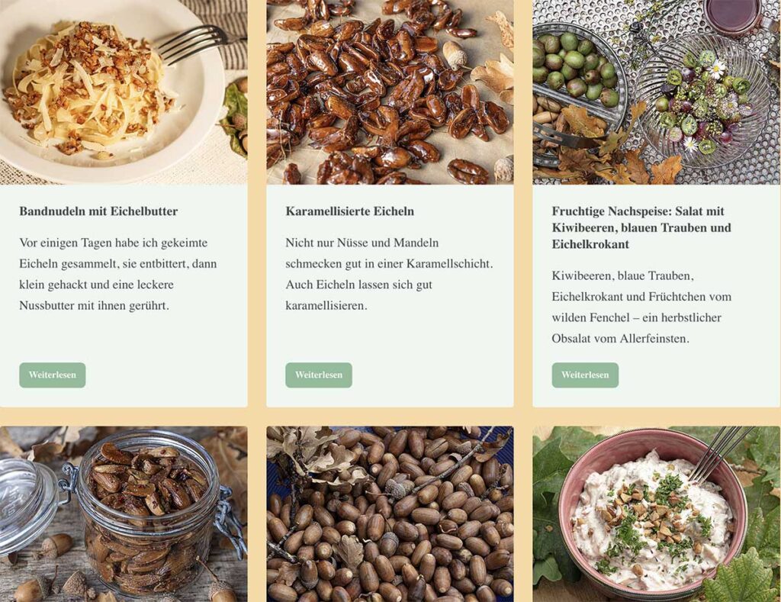
Task: Click Weiterlesen under Fruchtige Nachspeise
Action: 585,375
